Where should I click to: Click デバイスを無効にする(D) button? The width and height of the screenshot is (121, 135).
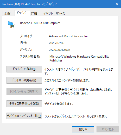(24, 104)
